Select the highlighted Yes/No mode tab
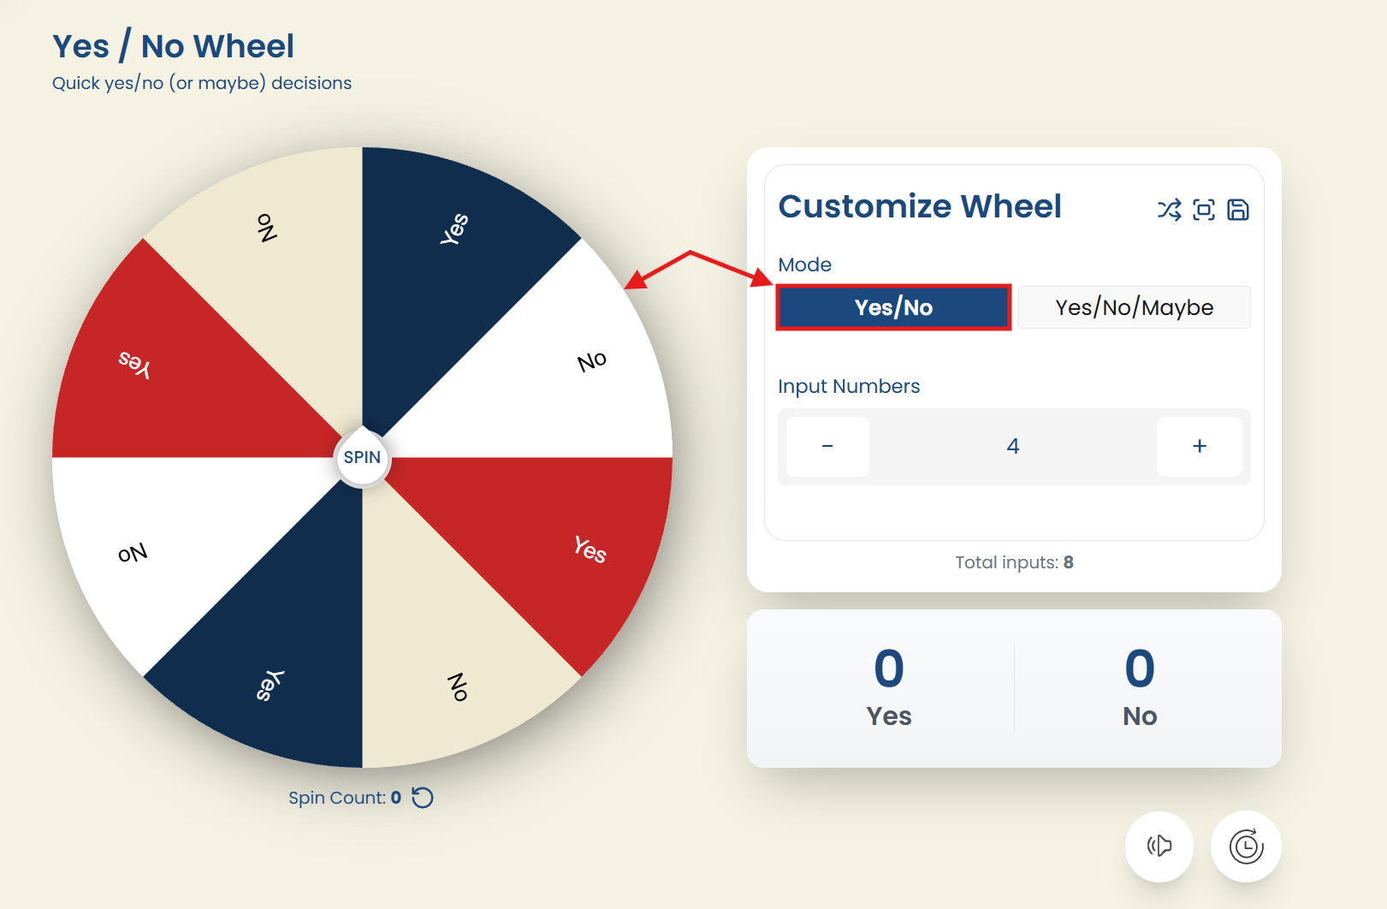 892,307
